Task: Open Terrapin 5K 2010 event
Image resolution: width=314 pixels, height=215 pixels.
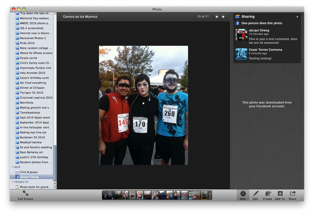Action: click(x=31, y=92)
